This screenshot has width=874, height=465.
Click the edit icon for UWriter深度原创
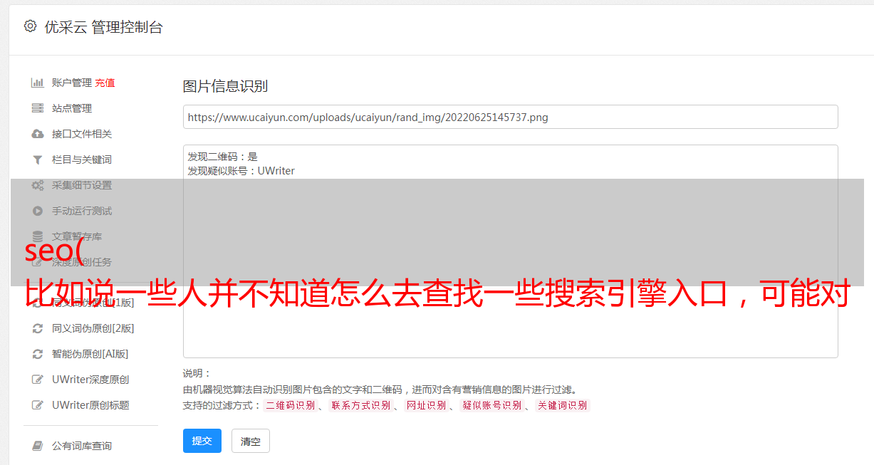coord(38,380)
